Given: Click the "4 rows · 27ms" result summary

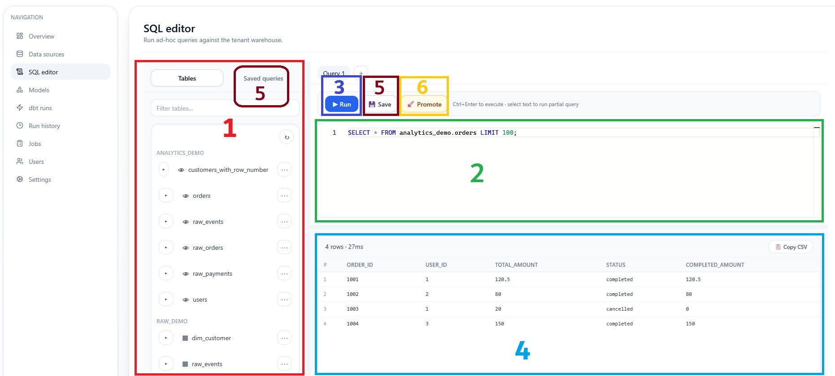Looking at the screenshot, I should tap(344, 247).
